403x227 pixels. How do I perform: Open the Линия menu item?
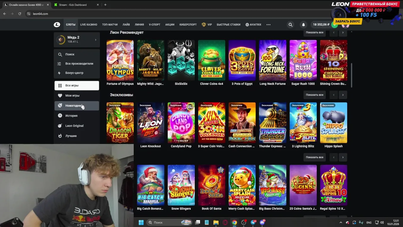(139, 25)
